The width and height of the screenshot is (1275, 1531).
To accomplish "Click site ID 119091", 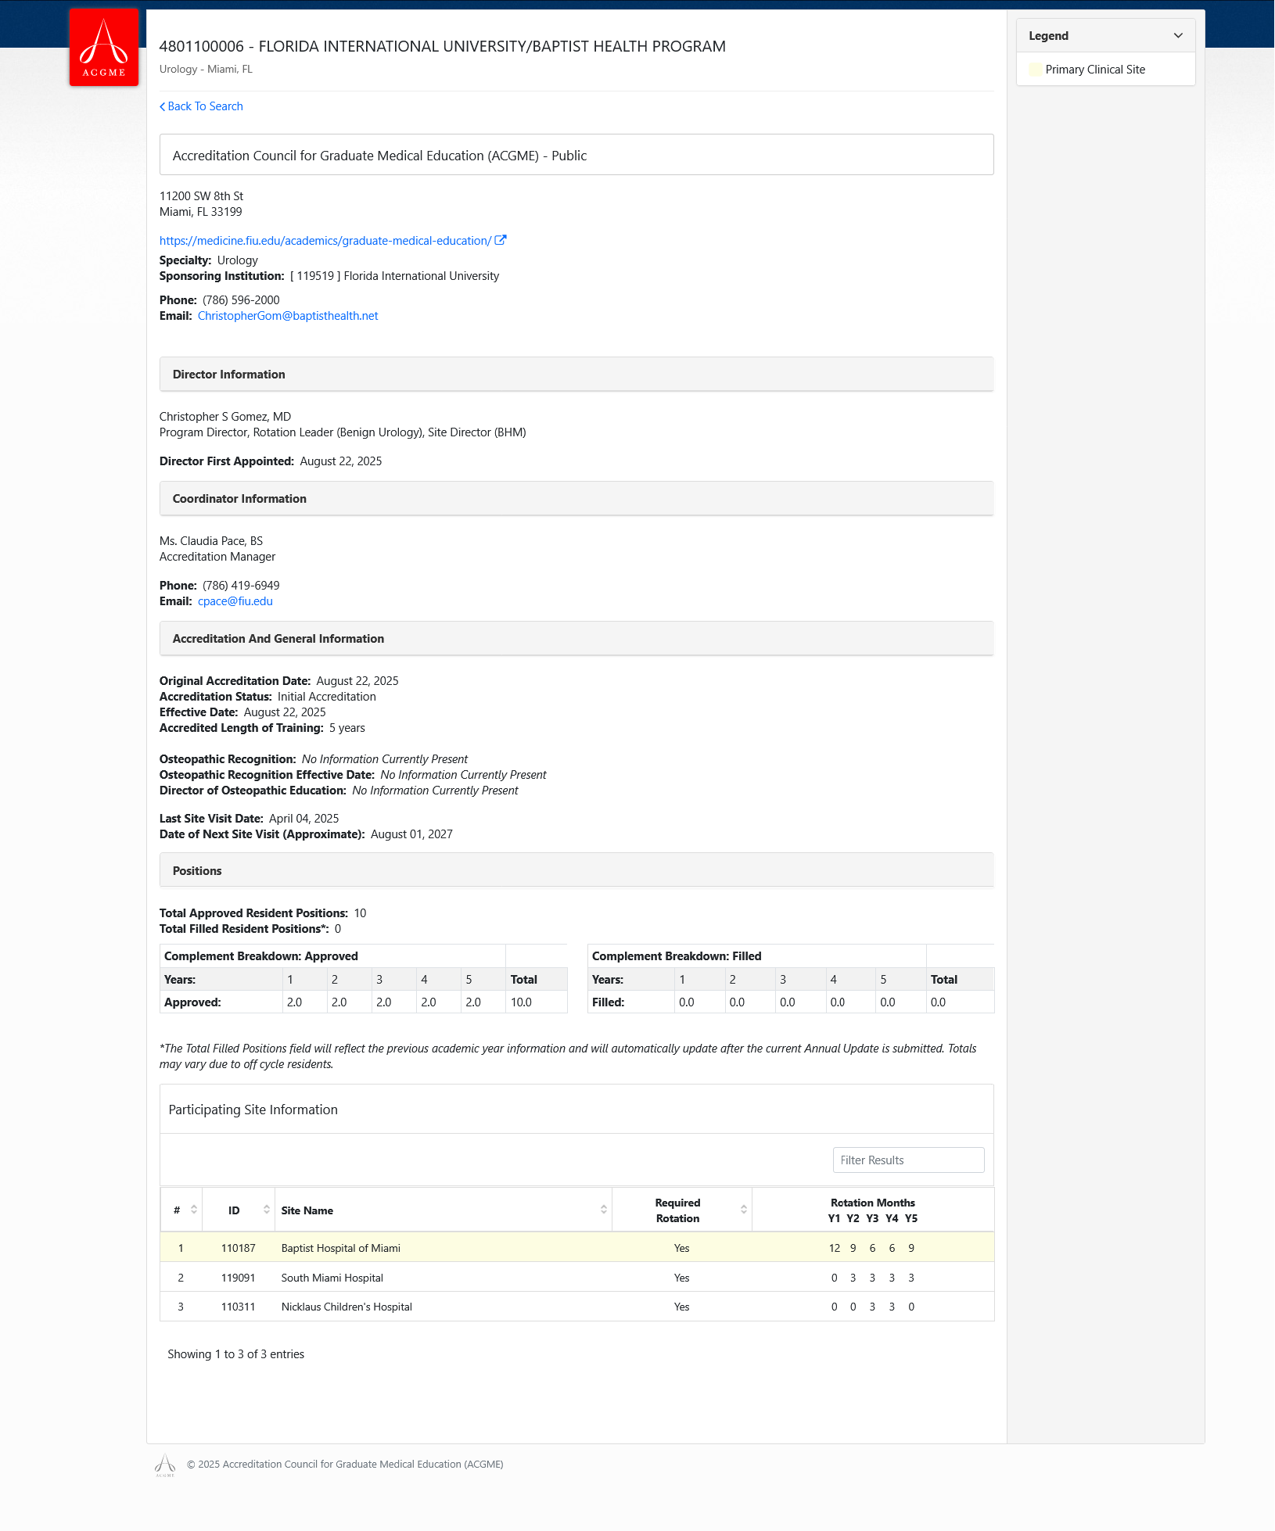I will [x=239, y=1278].
